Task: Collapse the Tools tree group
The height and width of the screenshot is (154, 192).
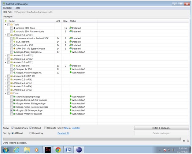Action: [x=6, y=24]
